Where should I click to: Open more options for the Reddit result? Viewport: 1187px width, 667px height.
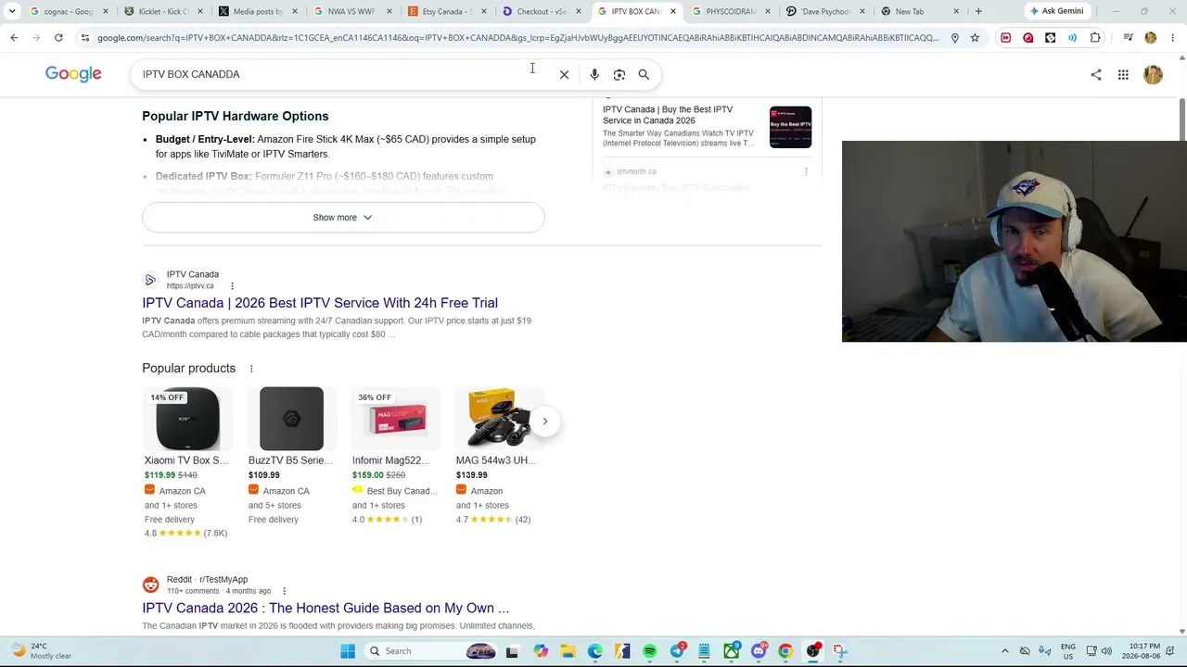tap(284, 591)
